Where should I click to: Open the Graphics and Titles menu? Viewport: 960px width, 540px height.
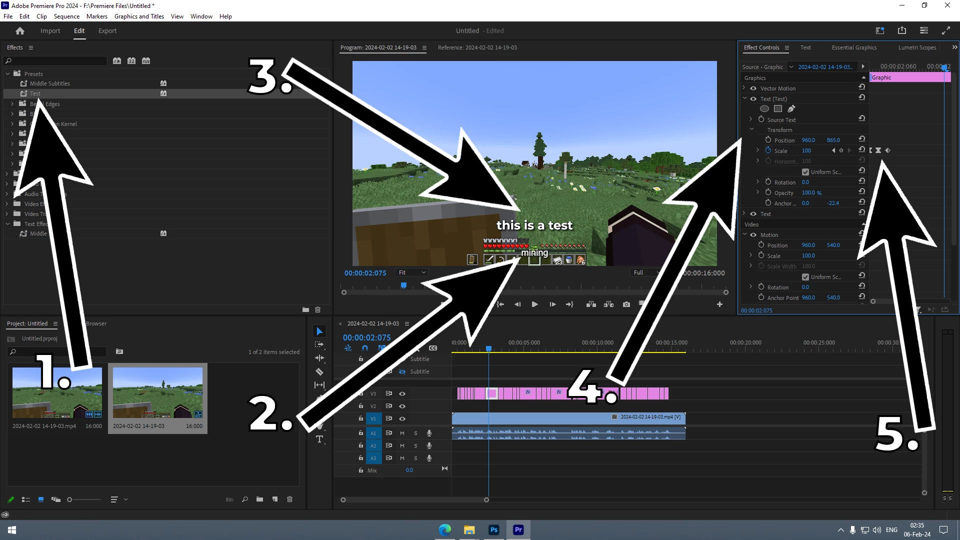click(x=139, y=16)
